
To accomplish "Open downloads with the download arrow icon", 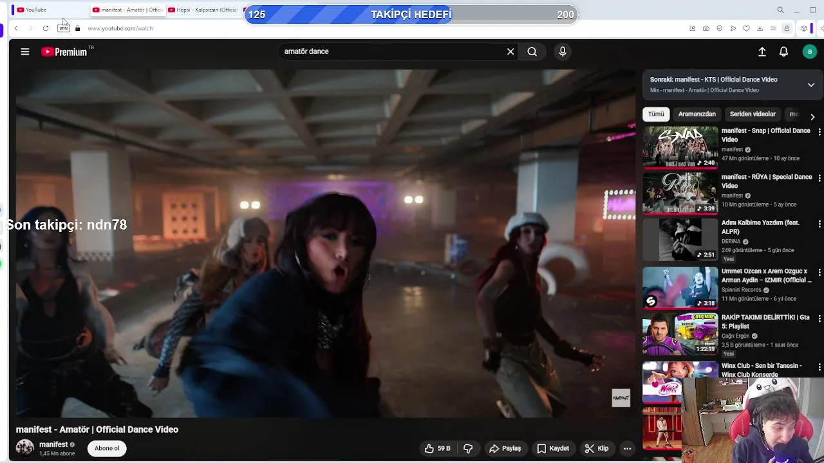I will click(760, 28).
